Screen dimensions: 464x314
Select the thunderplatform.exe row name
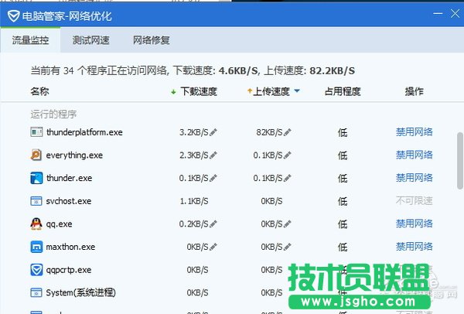(x=84, y=132)
